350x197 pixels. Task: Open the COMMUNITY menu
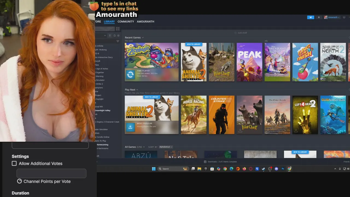point(126,22)
